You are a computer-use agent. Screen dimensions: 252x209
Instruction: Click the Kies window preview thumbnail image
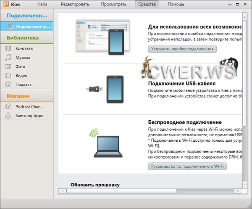pyautogui.click(x=103, y=37)
